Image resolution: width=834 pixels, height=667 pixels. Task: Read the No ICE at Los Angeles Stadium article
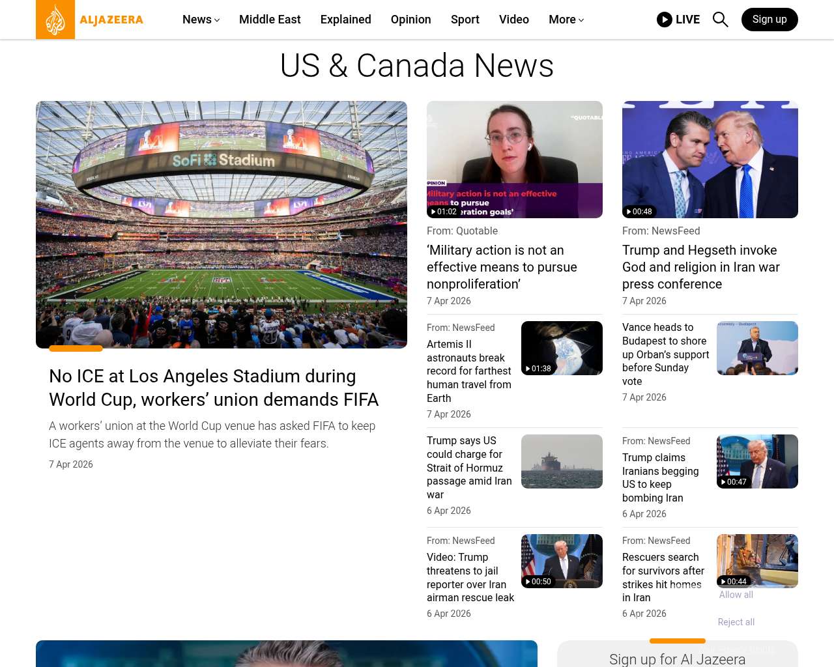click(x=214, y=388)
